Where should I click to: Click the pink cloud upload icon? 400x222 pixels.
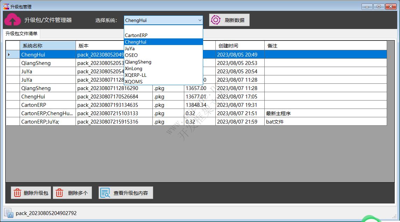[x=13, y=20]
